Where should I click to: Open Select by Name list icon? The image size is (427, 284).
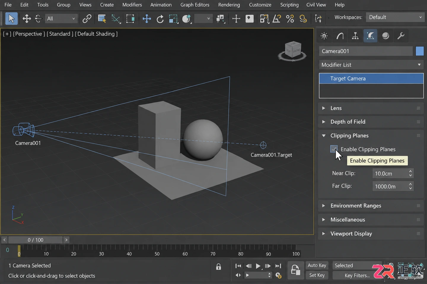coord(102,19)
